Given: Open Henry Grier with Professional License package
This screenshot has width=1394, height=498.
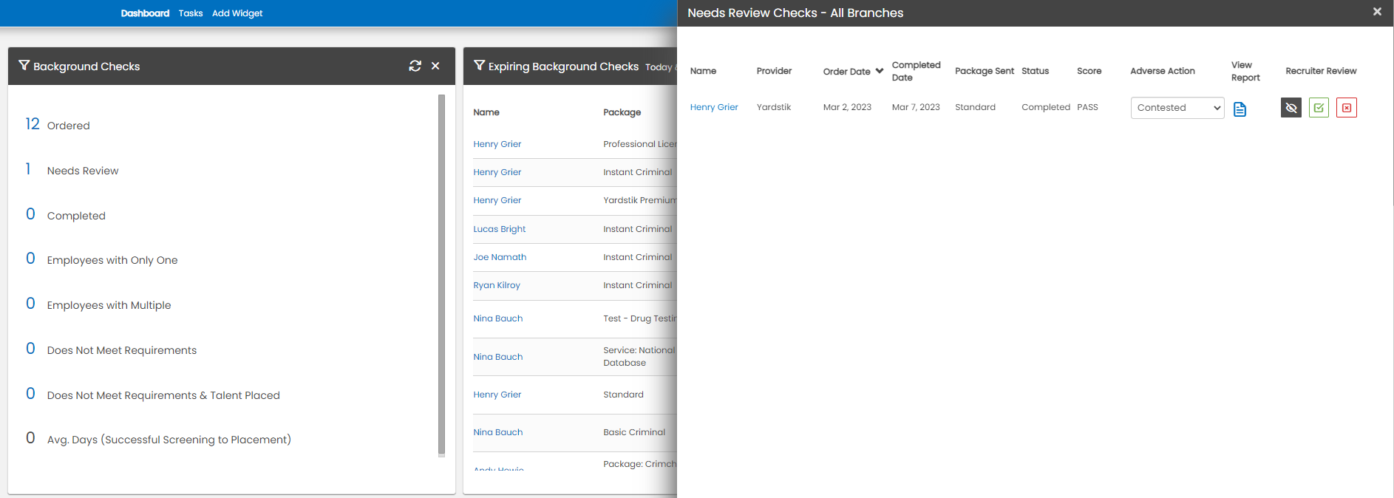Looking at the screenshot, I should pyautogui.click(x=497, y=144).
